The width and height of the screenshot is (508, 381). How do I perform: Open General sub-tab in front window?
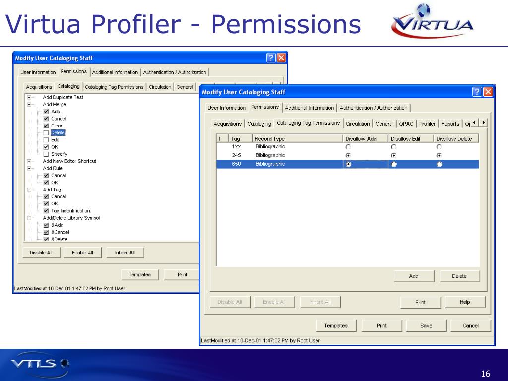pyautogui.click(x=384, y=124)
